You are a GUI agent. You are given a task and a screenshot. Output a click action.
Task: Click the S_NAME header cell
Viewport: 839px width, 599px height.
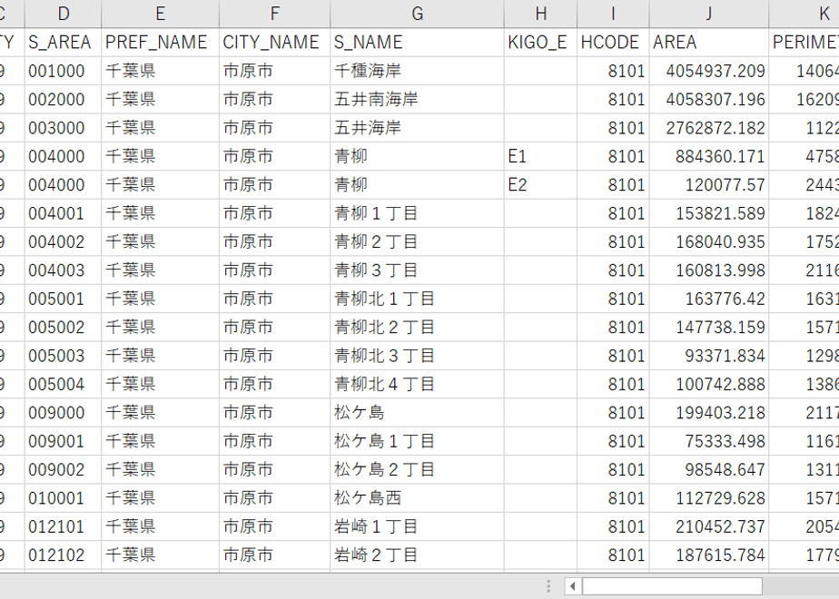click(418, 43)
